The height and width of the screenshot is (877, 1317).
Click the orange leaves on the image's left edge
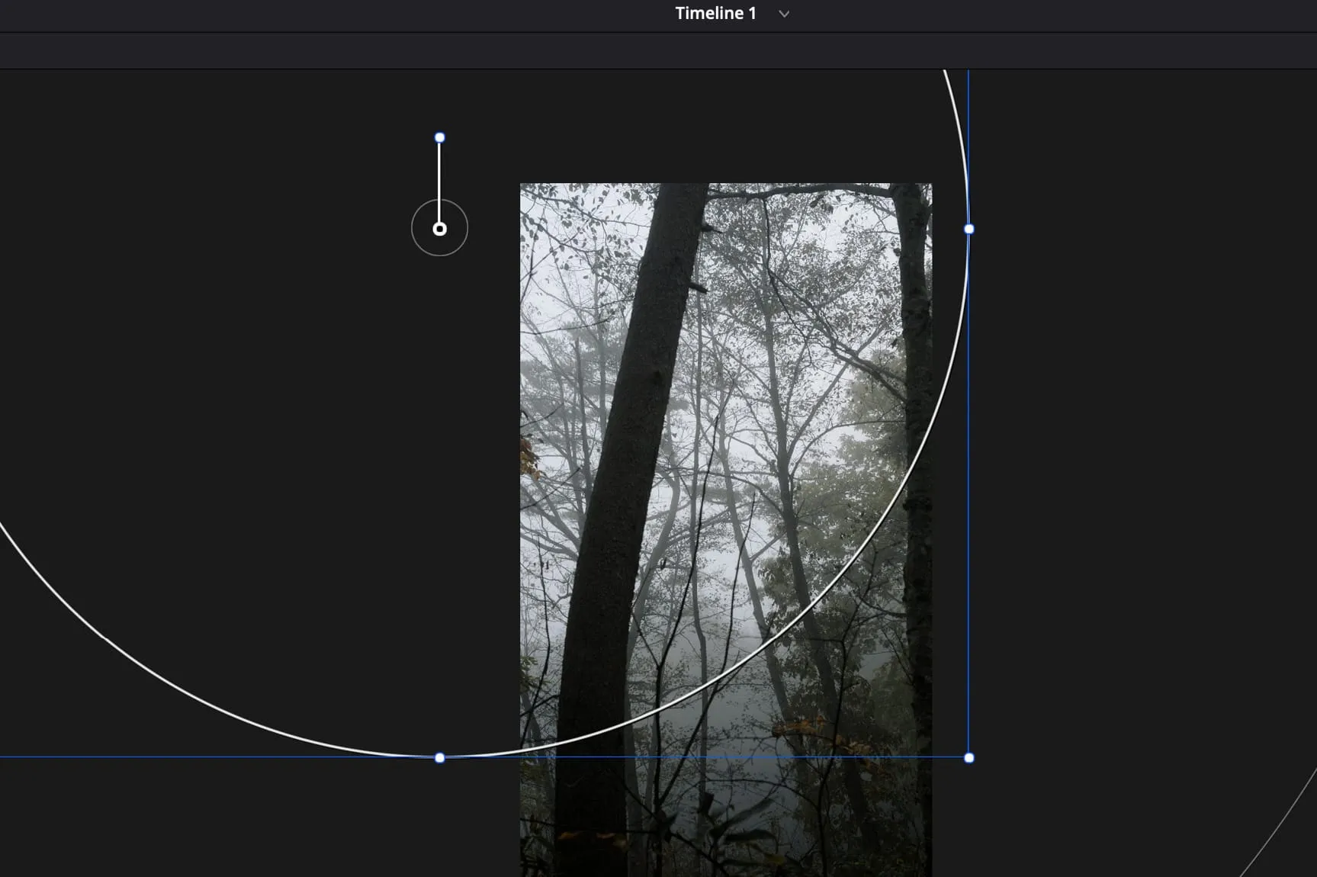click(528, 456)
